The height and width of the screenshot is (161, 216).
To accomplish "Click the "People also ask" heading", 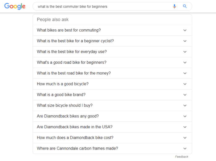I will (x=53, y=19).
